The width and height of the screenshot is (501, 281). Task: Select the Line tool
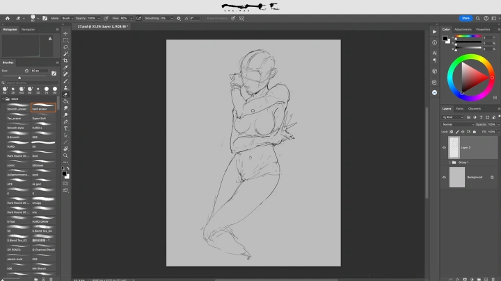65,142
